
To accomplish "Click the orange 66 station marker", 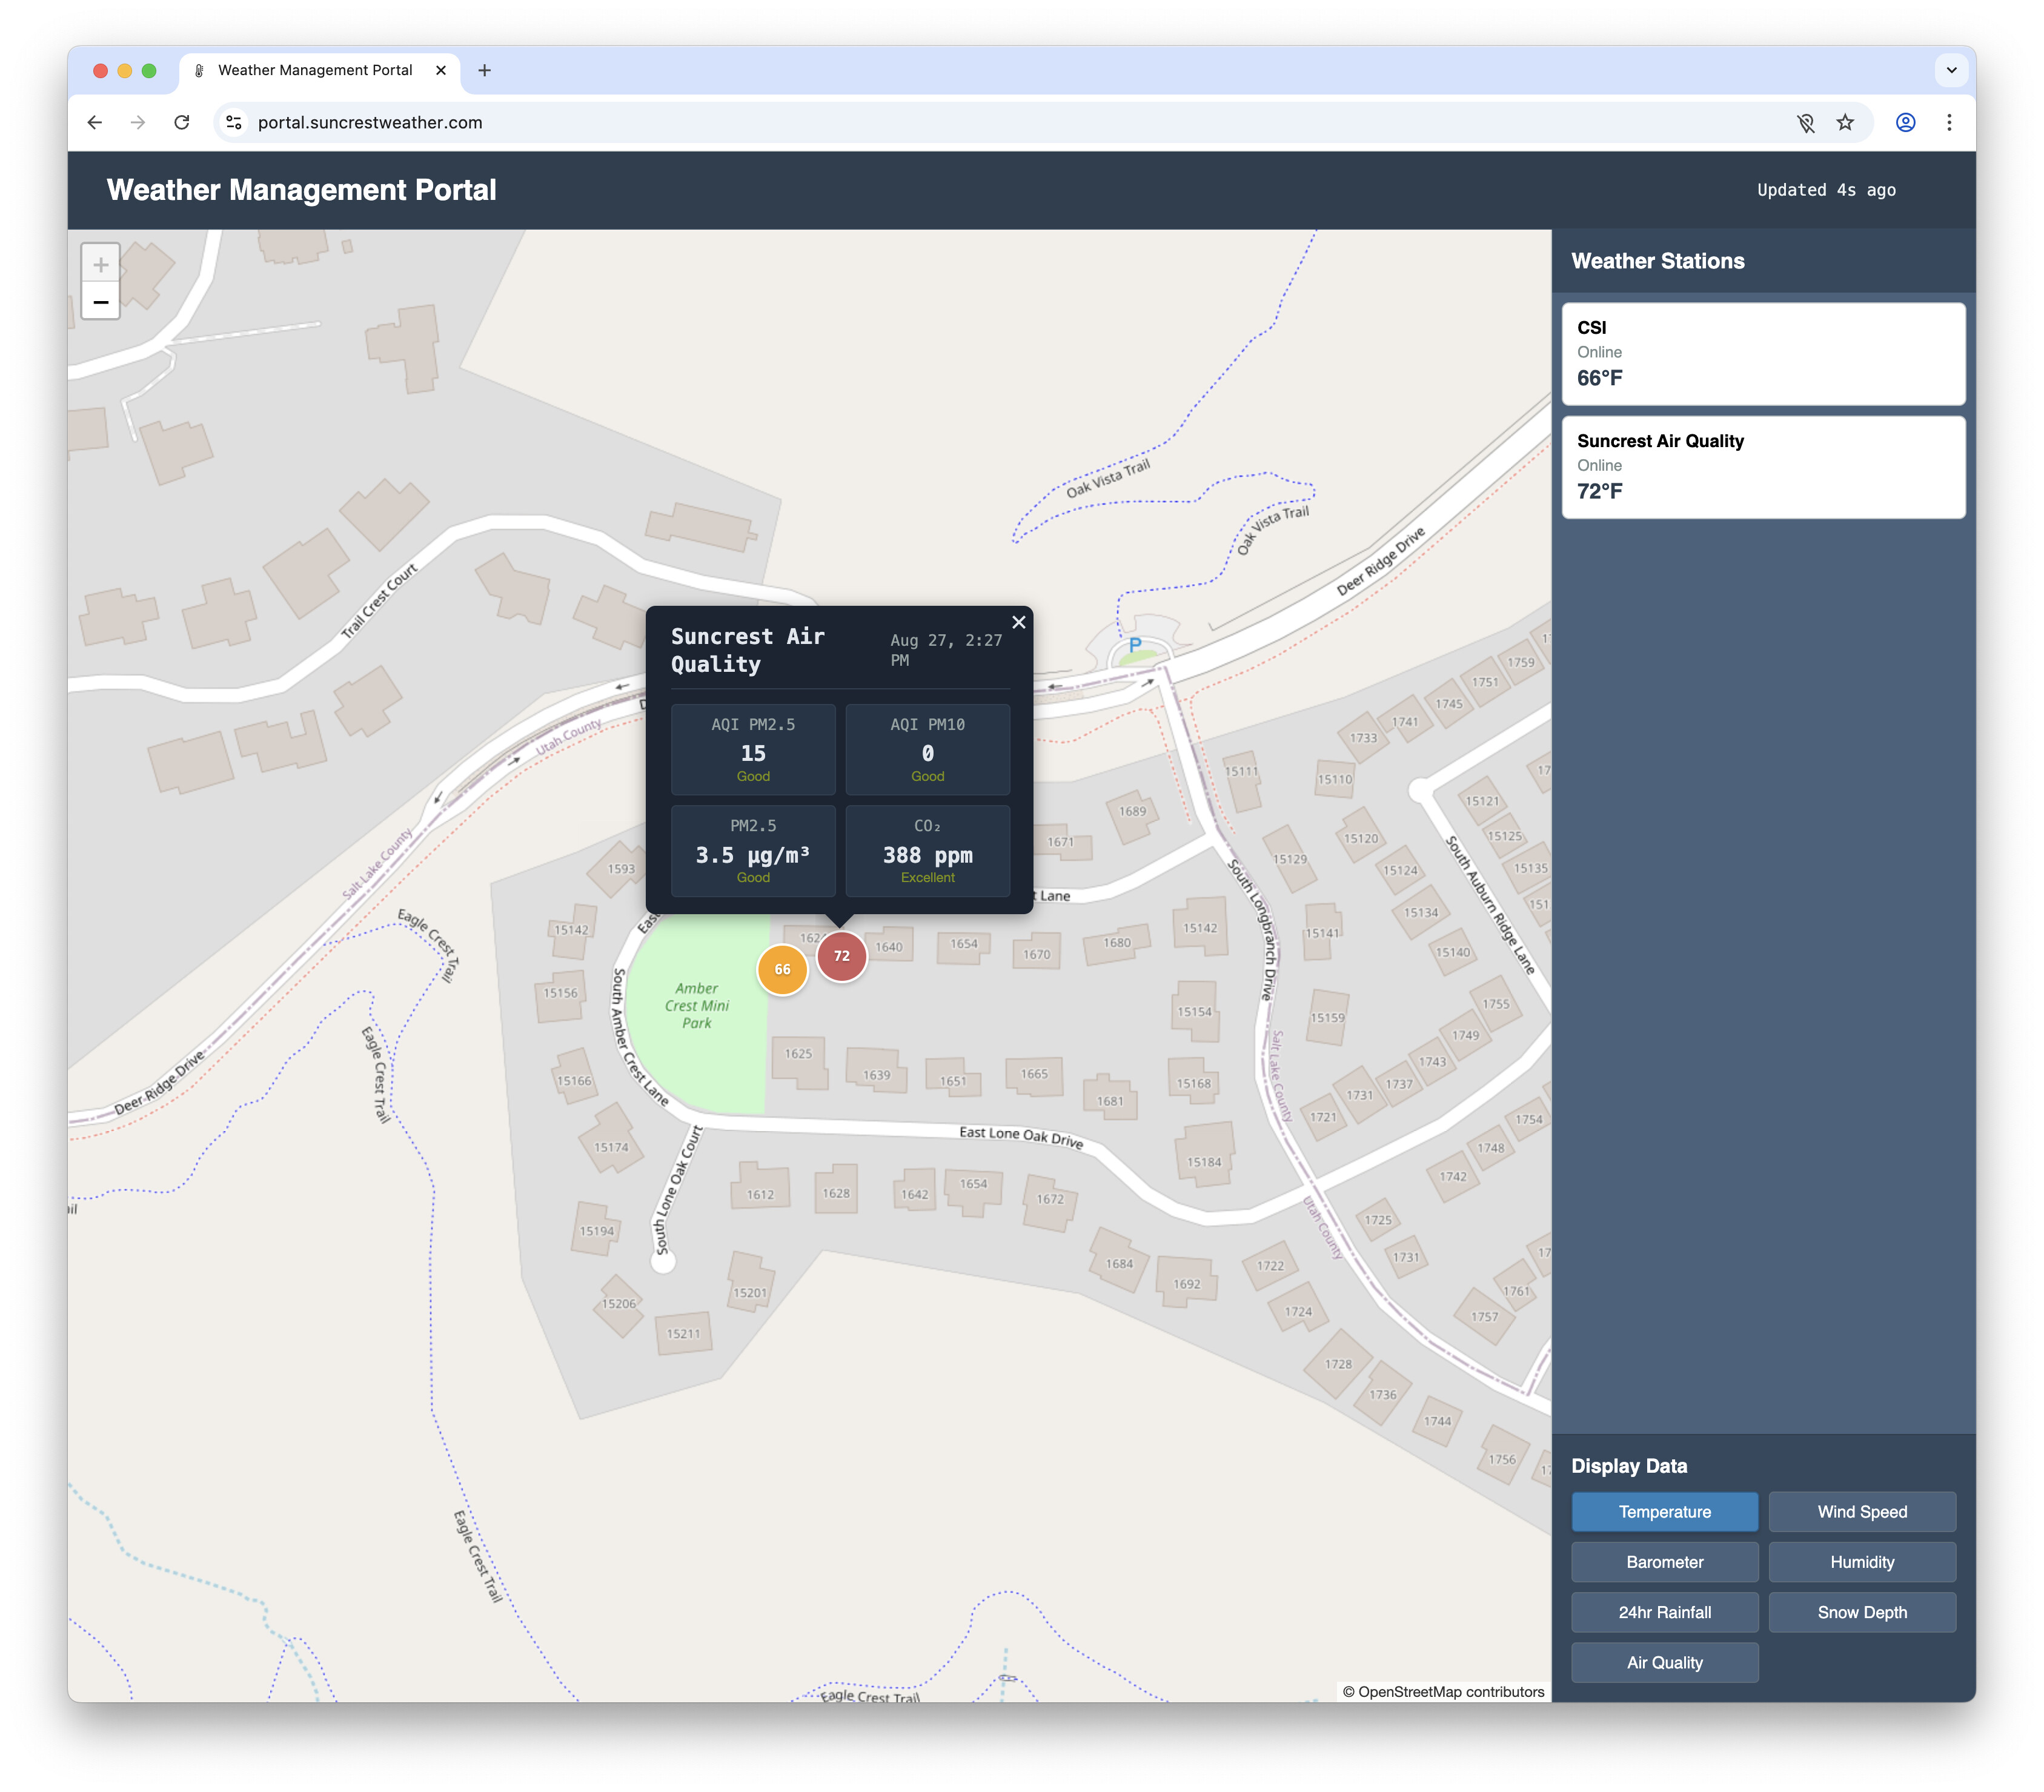I will [782, 969].
